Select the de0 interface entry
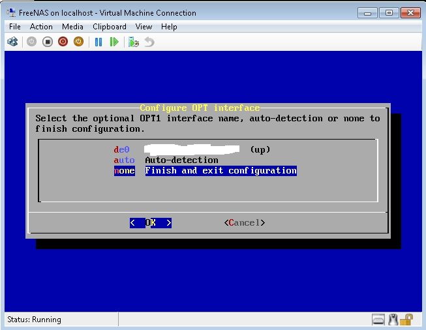 click(192, 149)
